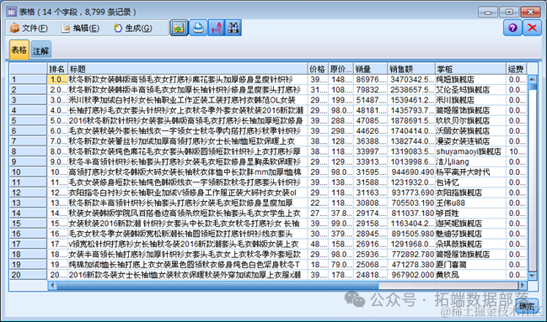Click sales value 931773.690 cell

[x=411, y=193]
